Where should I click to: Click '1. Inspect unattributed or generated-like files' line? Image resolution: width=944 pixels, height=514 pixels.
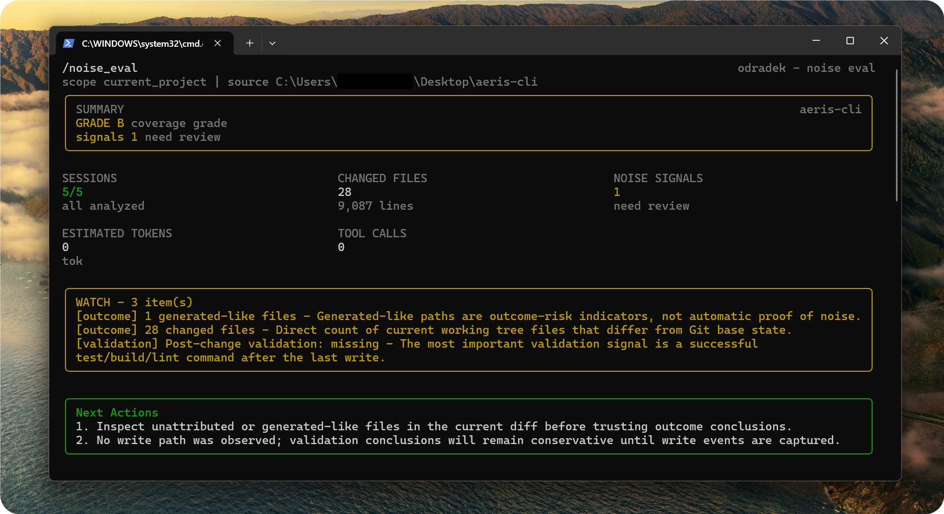434,426
